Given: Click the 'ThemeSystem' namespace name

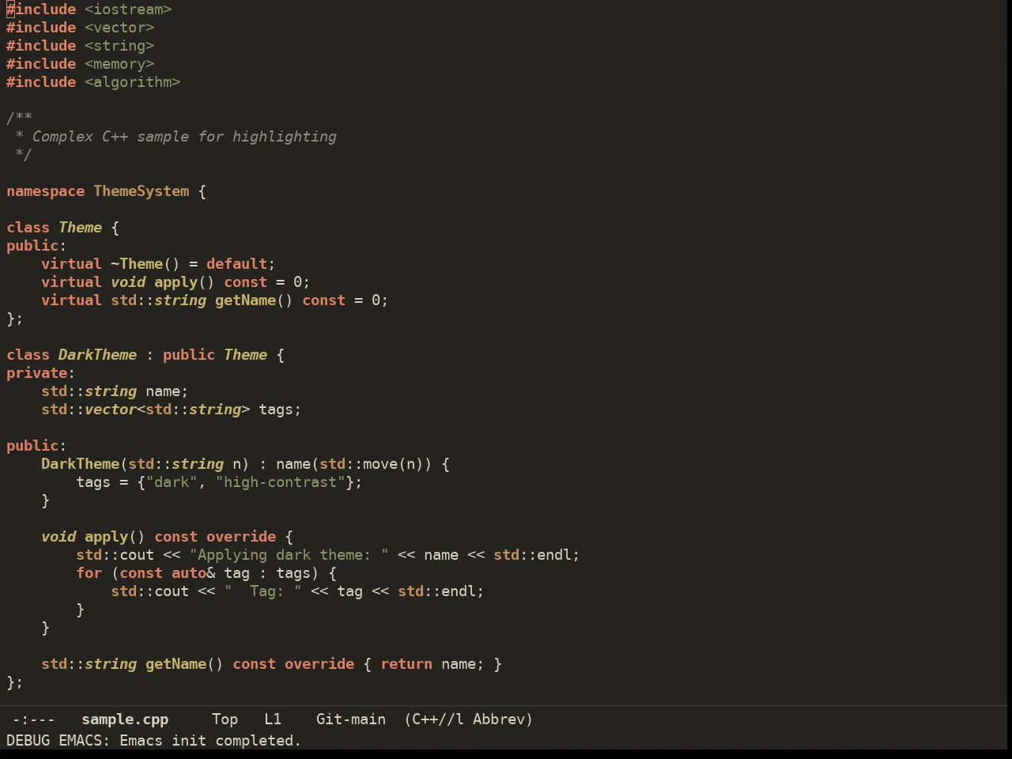Looking at the screenshot, I should 142,191.
